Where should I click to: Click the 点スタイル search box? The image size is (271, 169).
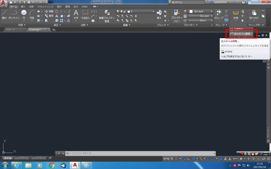[x=188, y=2]
